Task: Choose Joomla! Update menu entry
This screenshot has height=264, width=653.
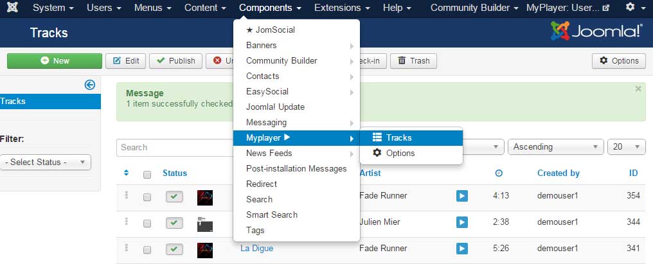Action: (x=296, y=107)
